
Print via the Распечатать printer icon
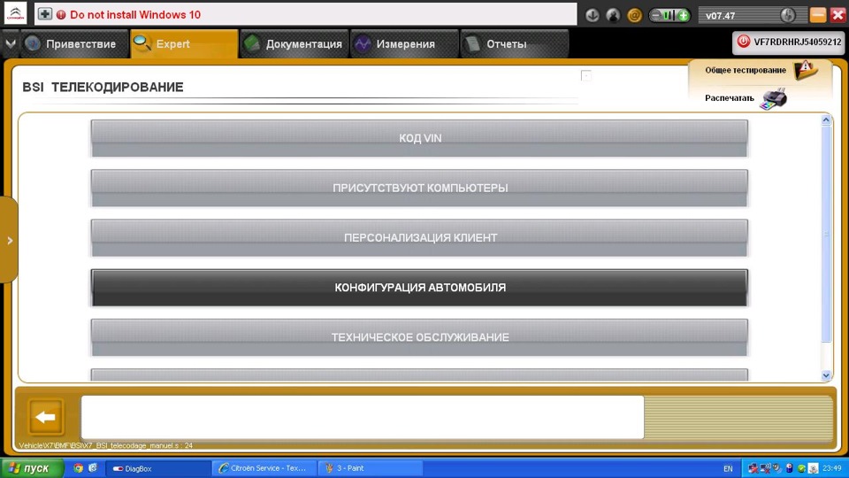(x=773, y=98)
